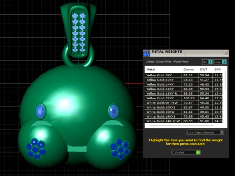Select the White Gold:14K PdW row
235x176 pixels.
(184, 121)
